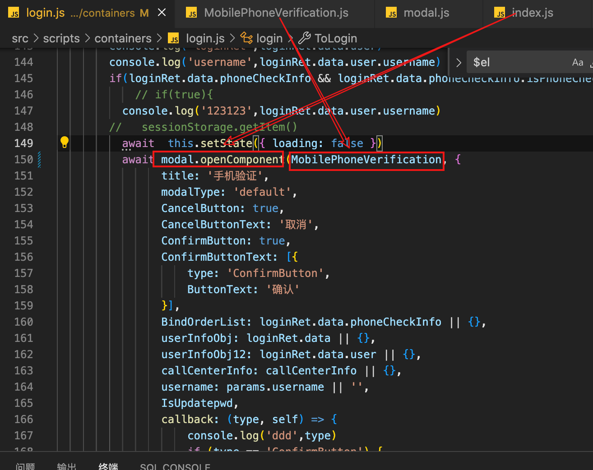The height and width of the screenshot is (470, 593).
Task: Click this.setState on line 149
Action: [210, 143]
